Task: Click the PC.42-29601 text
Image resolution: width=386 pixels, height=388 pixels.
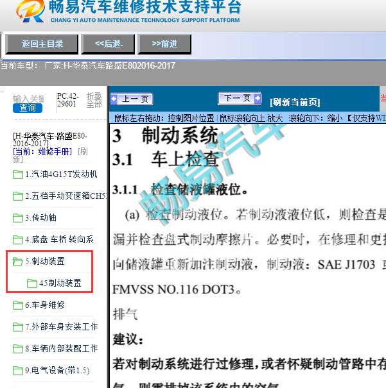Action: [x=68, y=99]
